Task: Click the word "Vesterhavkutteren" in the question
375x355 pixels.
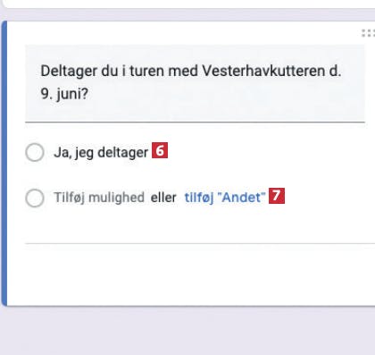Action: (263, 71)
